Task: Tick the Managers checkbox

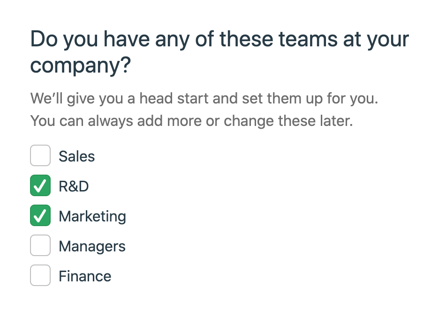Action: (x=40, y=246)
